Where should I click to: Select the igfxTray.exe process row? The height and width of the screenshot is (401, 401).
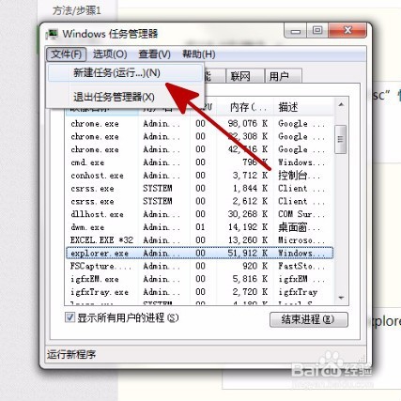(x=200, y=292)
